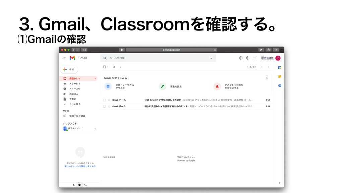Click the Gmail M logo

tap(72, 58)
